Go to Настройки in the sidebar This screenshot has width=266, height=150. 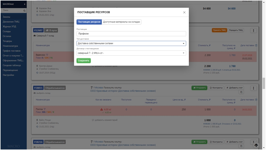(8, 75)
